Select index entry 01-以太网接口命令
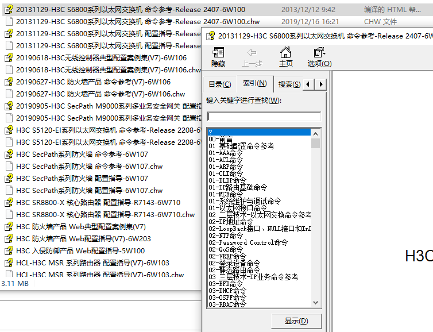 (x=238, y=208)
